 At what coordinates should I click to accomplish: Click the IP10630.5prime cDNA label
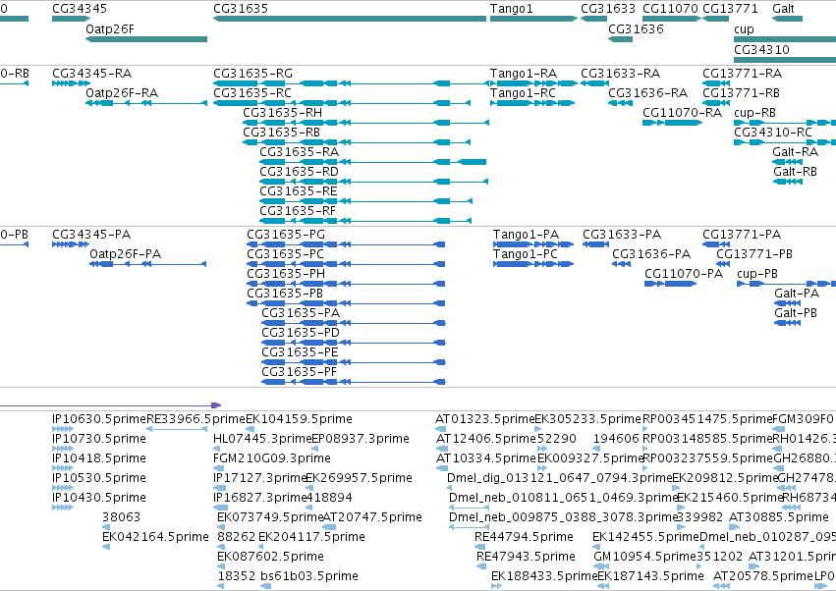99,419
